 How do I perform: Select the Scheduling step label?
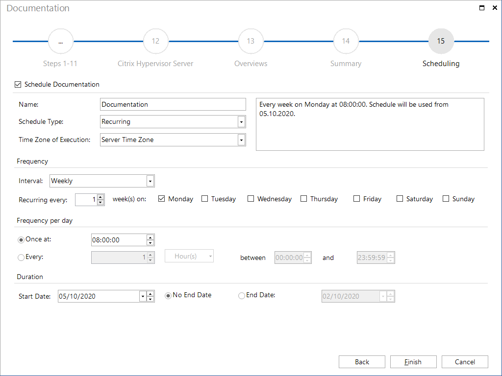coord(441,64)
